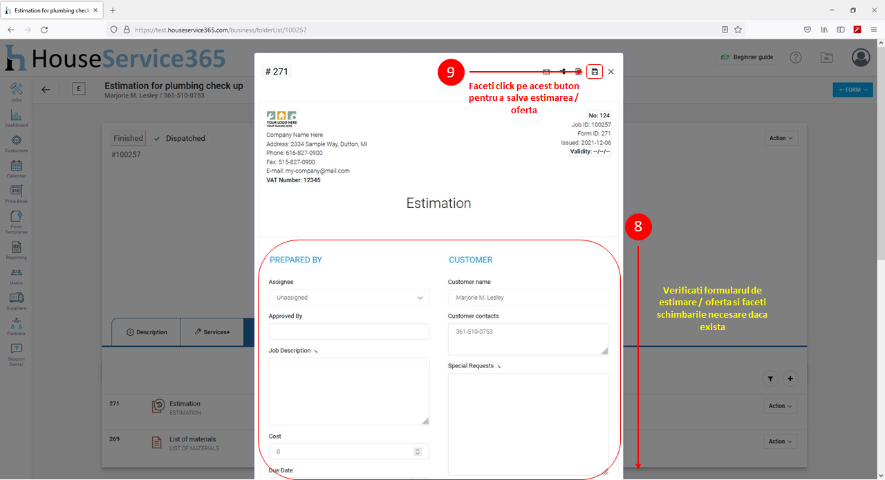885x480 pixels.
Task: Open the Support Center from the sidebar
Action: pos(16,354)
